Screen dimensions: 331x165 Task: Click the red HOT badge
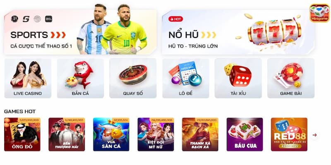click(x=175, y=19)
